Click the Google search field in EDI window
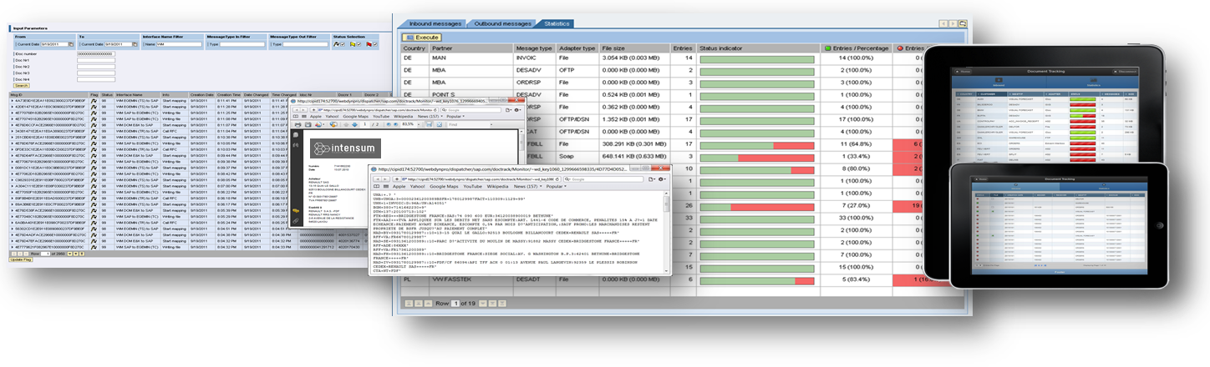Viewport: 1210px width, 367px height. (604, 179)
